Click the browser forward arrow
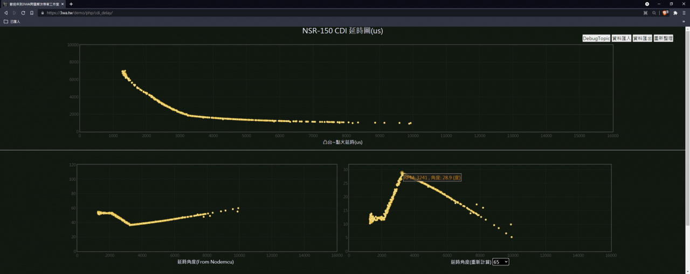Image resolution: width=690 pixels, height=274 pixels. point(15,12)
